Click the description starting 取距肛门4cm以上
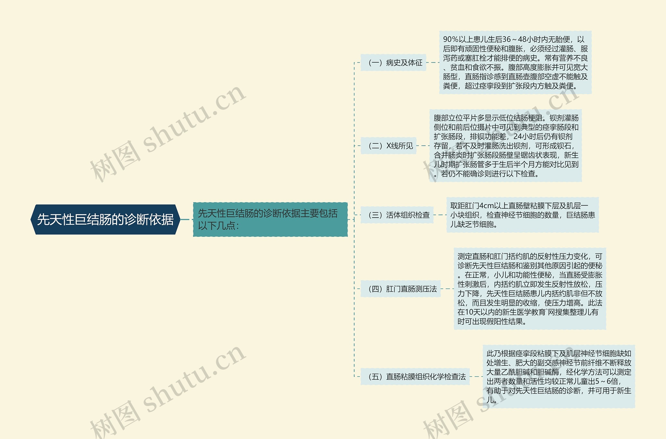 (523, 215)
